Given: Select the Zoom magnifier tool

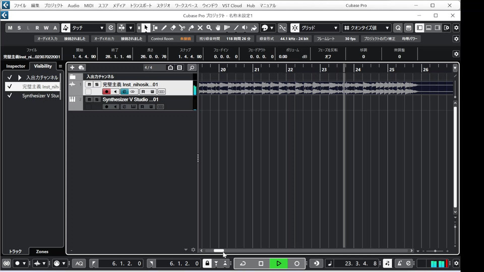Looking at the screenshot, I should pos(209,28).
